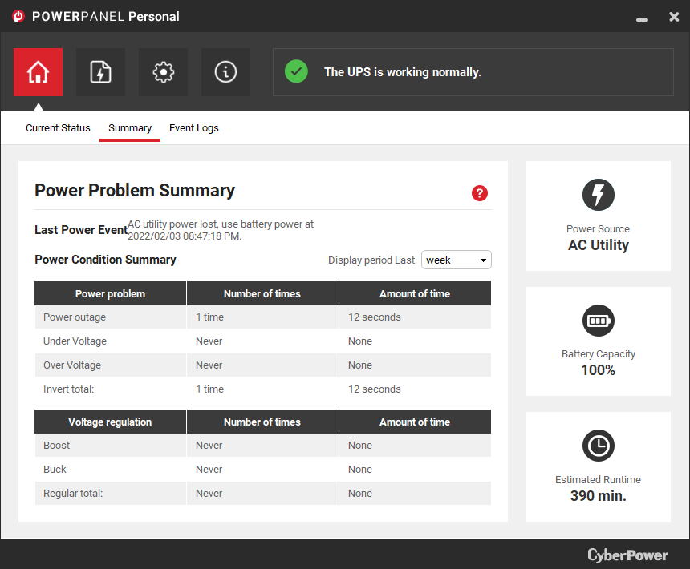Click the Battery Capacity label
690x569 pixels.
pyautogui.click(x=598, y=354)
